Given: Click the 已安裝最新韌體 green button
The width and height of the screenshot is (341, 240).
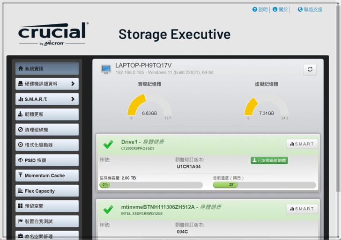Looking at the screenshot, I should [x=269, y=160].
